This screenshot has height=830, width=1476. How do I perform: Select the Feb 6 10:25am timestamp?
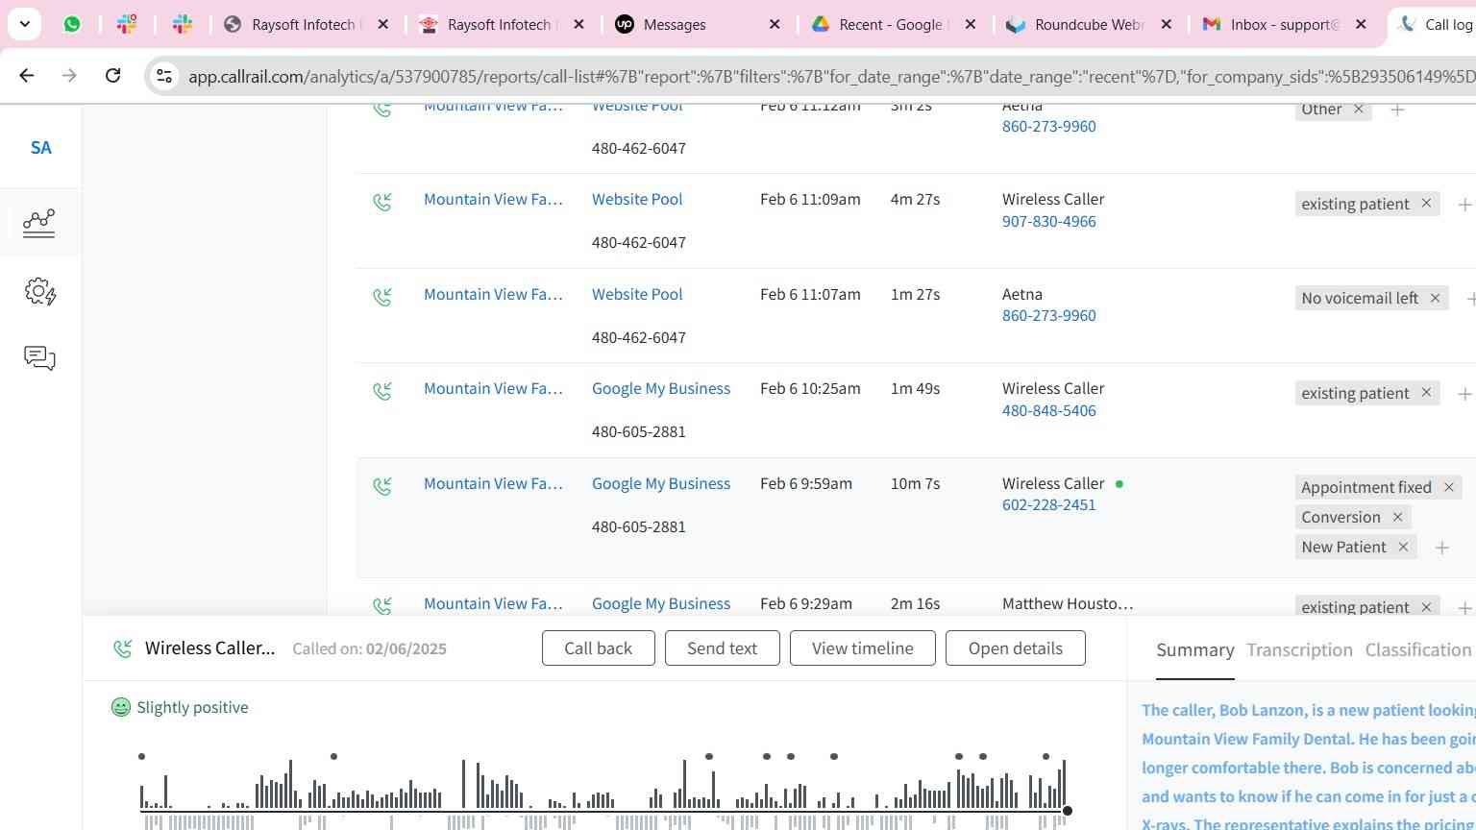(x=810, y=388)
